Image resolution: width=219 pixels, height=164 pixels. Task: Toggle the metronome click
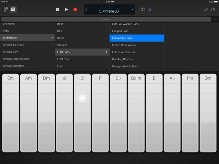[x=150, y=9]
